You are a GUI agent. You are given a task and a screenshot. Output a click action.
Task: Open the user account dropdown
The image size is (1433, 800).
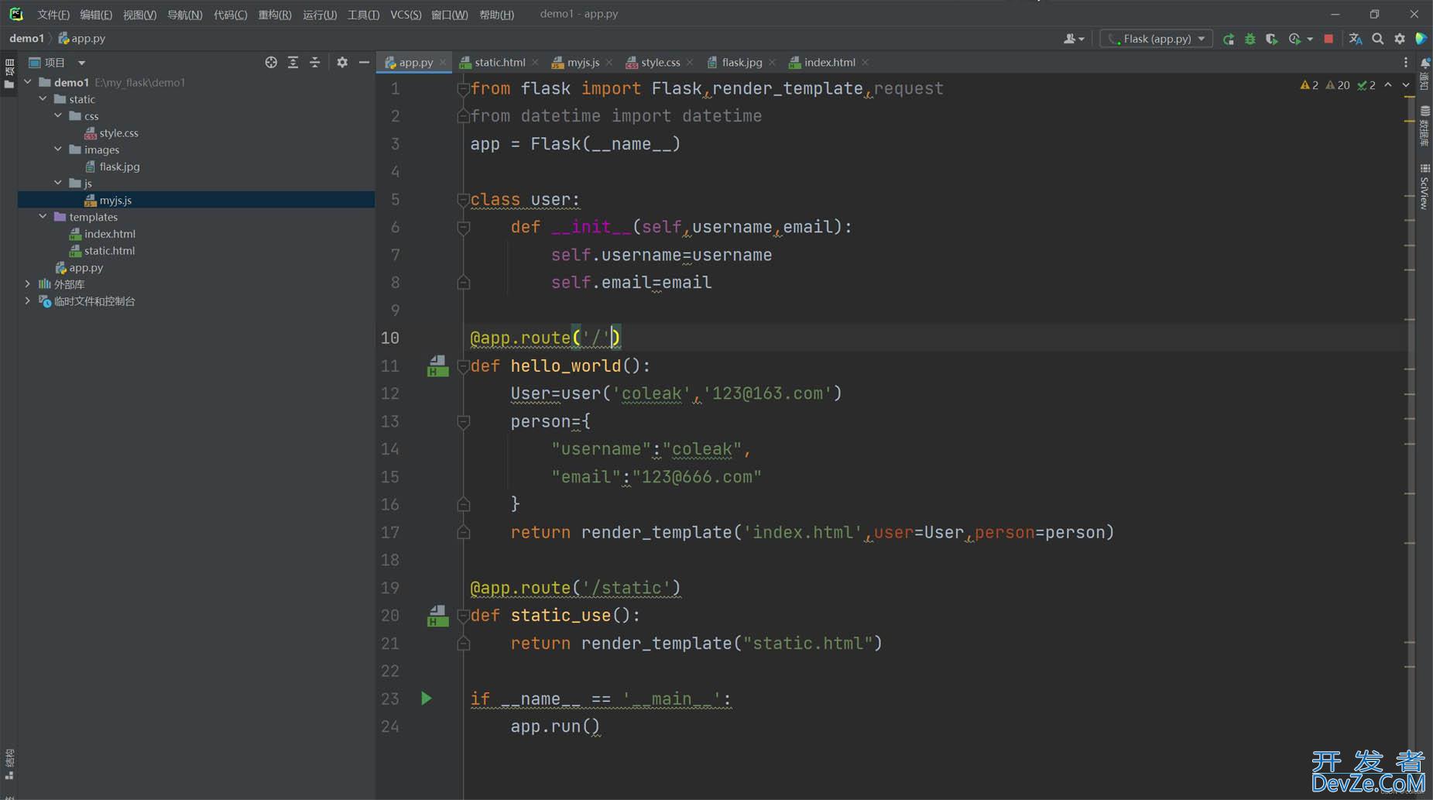[1074, 39]
